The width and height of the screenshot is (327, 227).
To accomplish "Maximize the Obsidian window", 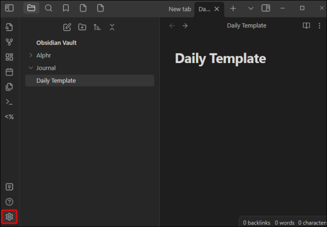I will pyautogui.click(x=302, y=8).
